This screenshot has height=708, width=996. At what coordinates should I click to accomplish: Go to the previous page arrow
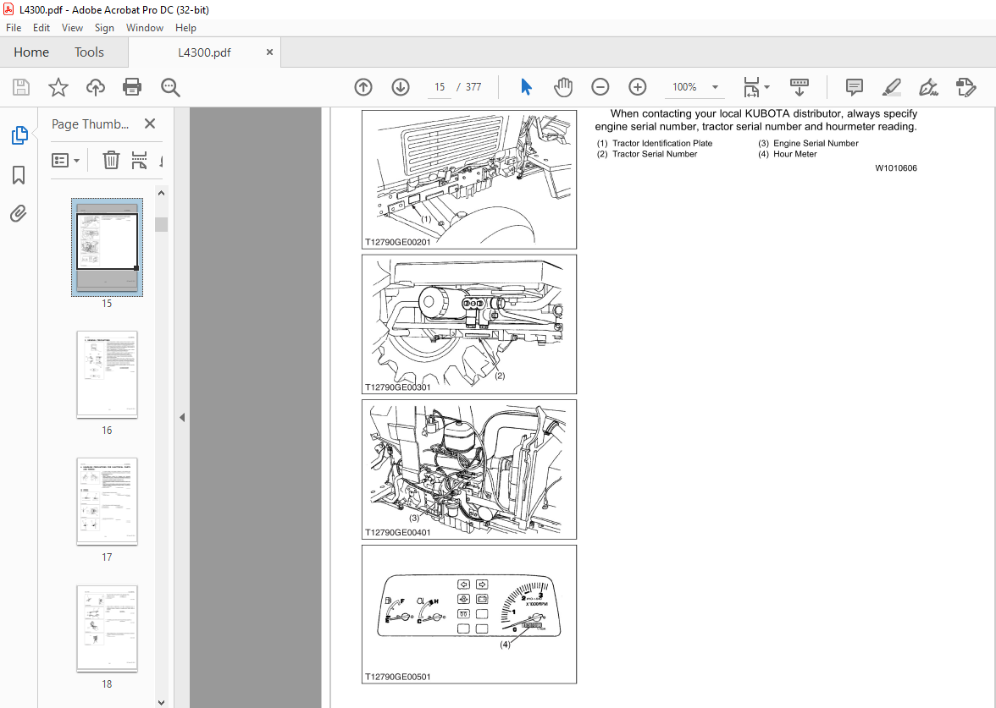[363, 87]
